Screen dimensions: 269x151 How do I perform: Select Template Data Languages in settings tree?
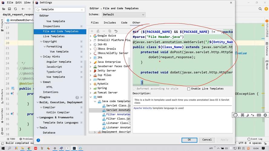tap(61, 123)
